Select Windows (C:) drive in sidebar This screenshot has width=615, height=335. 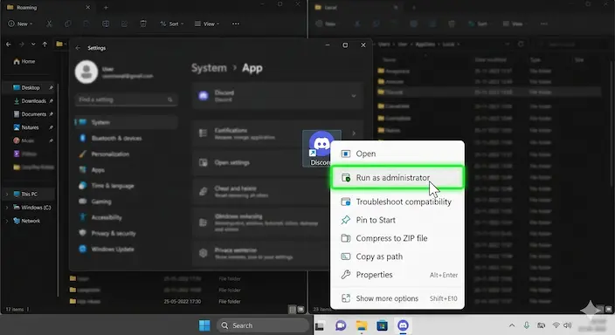point(32,208)
